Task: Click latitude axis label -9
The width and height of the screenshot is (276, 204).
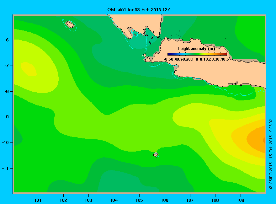Action: (x=7, y=117)
